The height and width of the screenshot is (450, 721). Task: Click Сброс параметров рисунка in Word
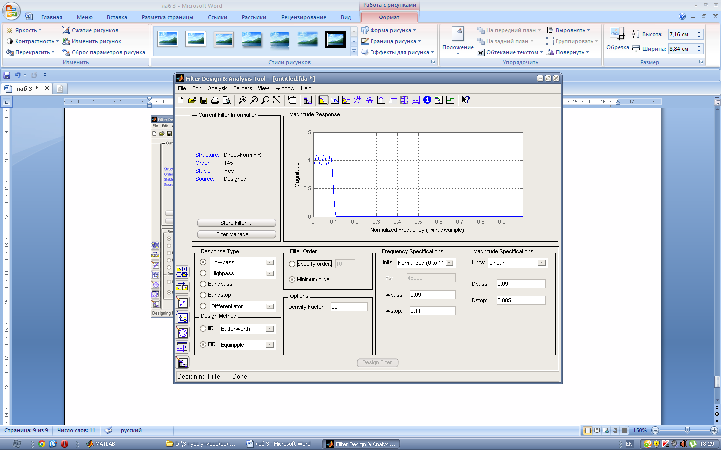click(x=104, y=52)
